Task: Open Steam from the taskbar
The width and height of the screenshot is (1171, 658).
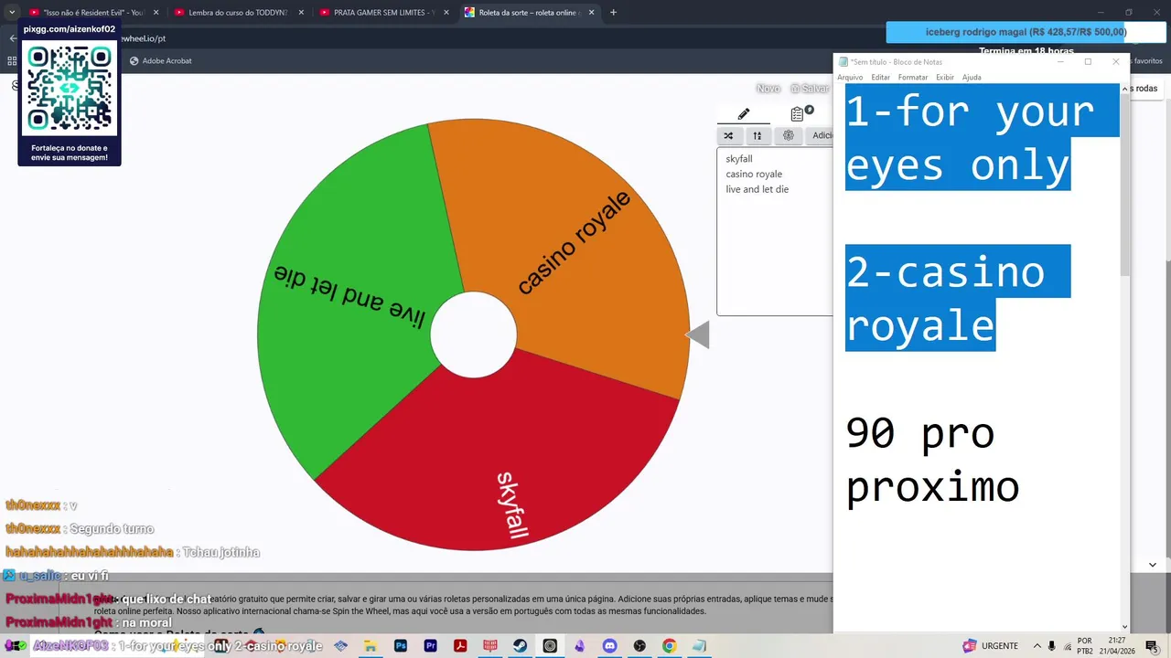Action: pyautogui.click(x=520, y=646)
